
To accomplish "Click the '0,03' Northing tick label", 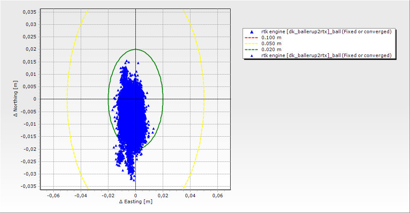I will click(31, 24).
